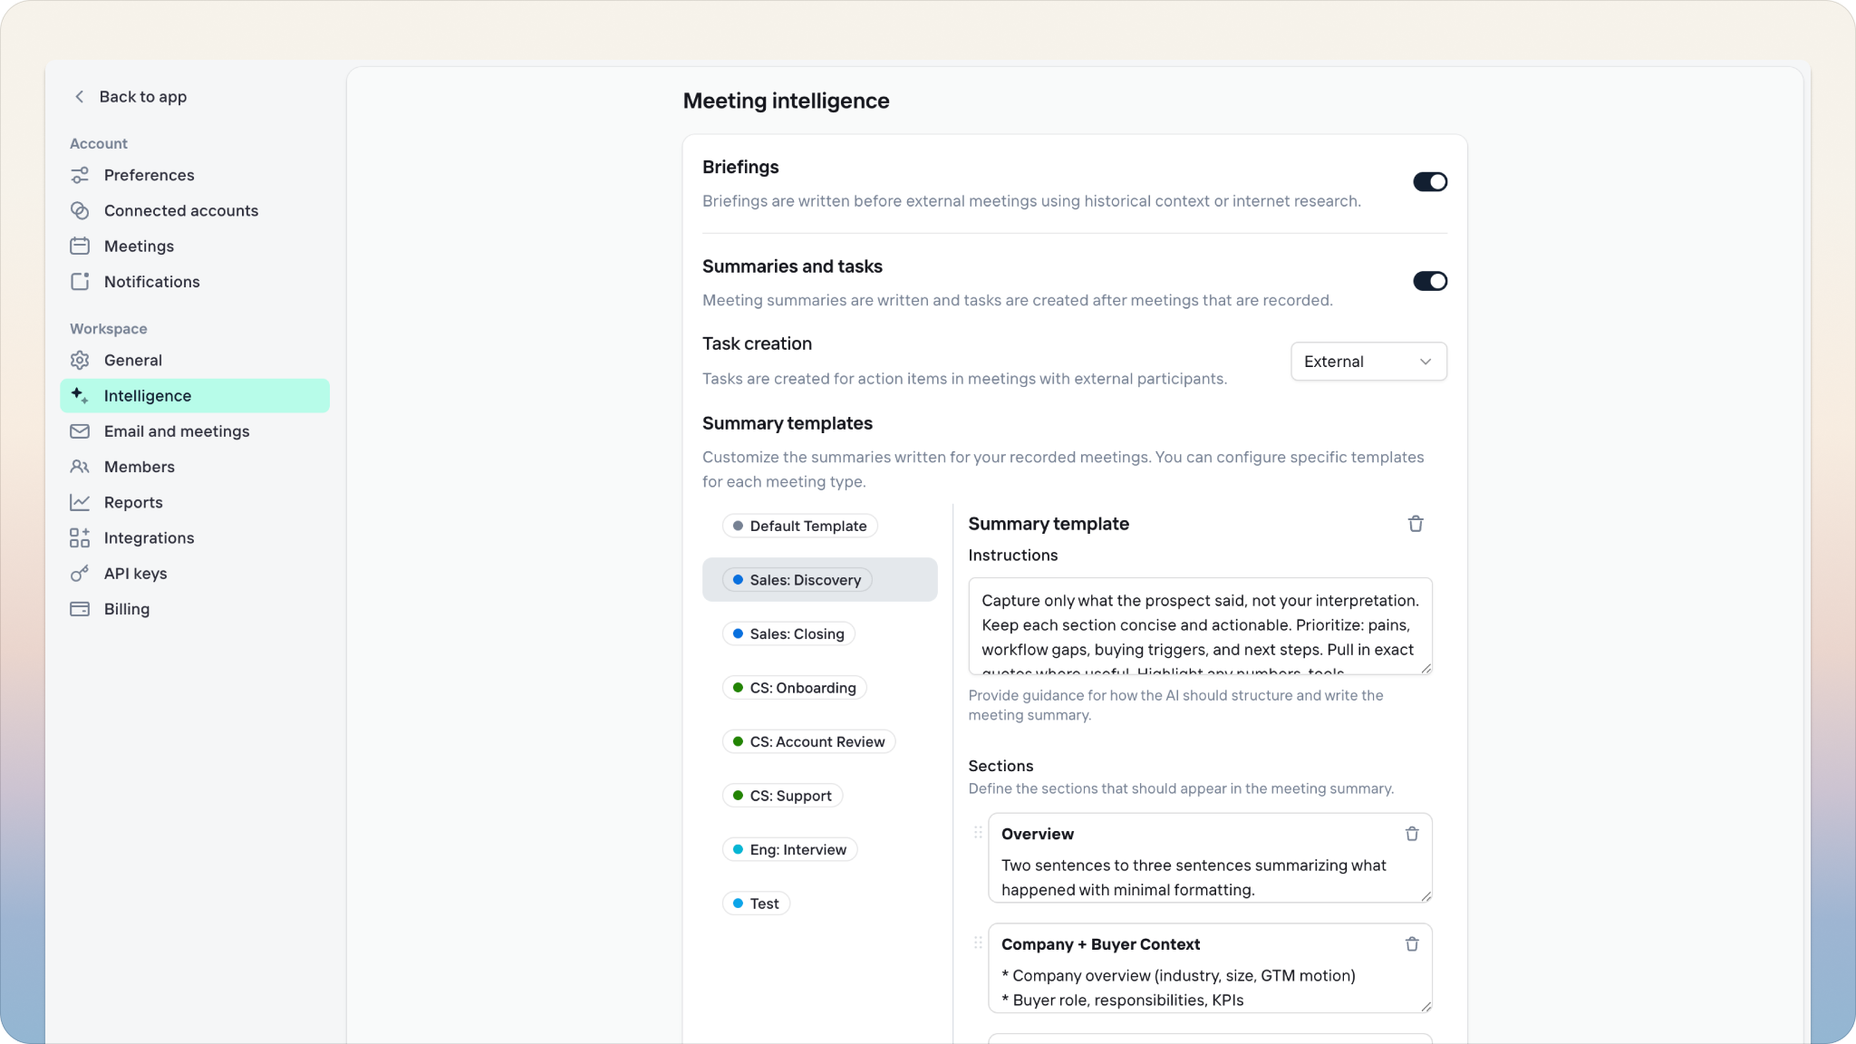Open API keys page
Screen dimensions: 1856x1044
[195, 574]
